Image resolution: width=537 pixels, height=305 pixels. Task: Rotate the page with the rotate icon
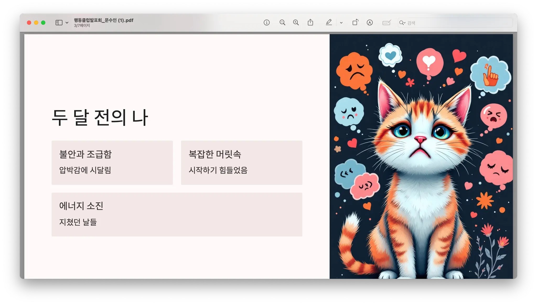pos(355,22)
